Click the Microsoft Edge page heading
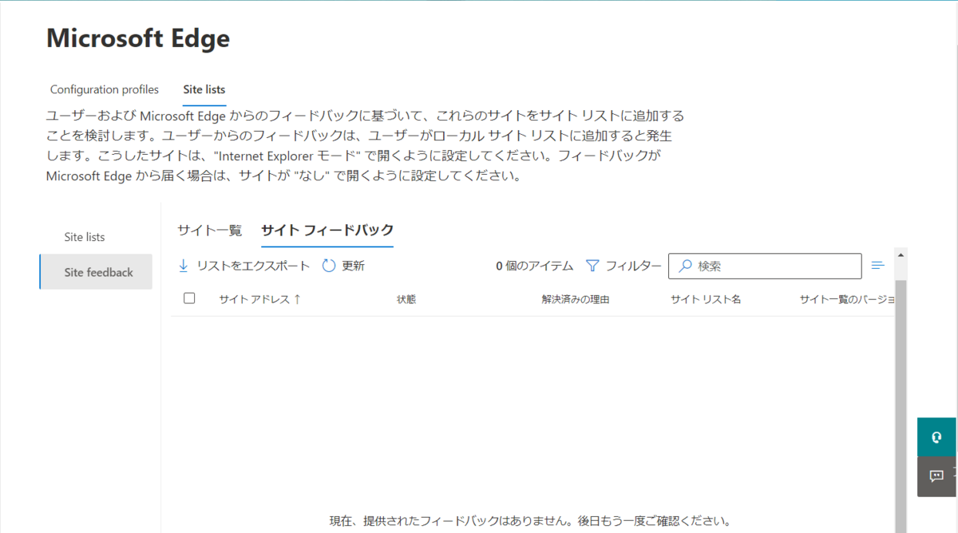This screenshot has height=533, width=958. click(138, 38)
